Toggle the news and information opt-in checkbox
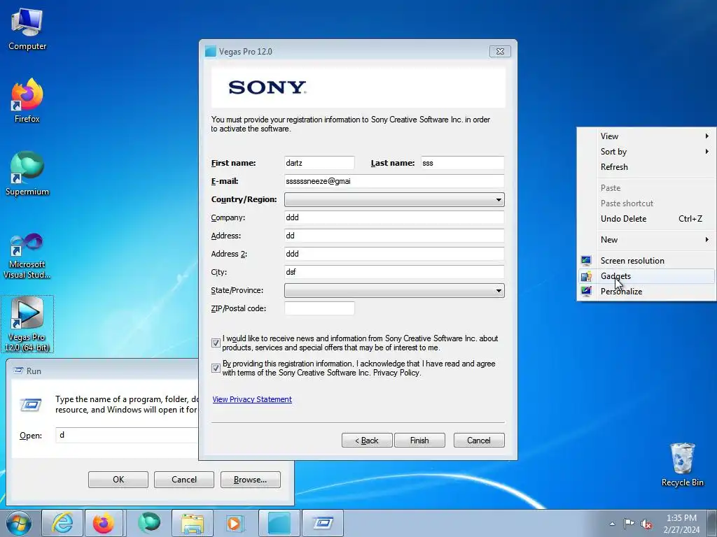The width and height of the screenshot is (717, 537). coord(216,343)
